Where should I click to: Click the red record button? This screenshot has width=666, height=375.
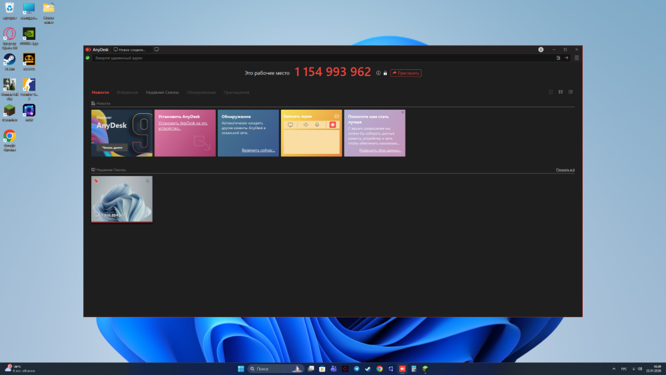tap(332, 125)
